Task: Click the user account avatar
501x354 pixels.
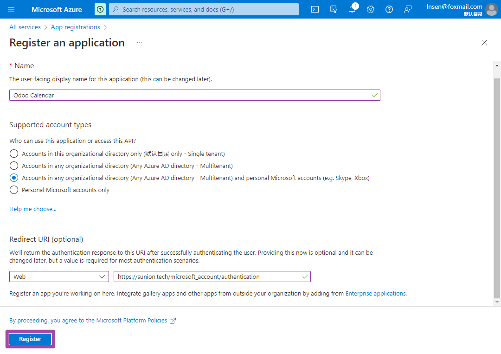Action: pos(491,9)
